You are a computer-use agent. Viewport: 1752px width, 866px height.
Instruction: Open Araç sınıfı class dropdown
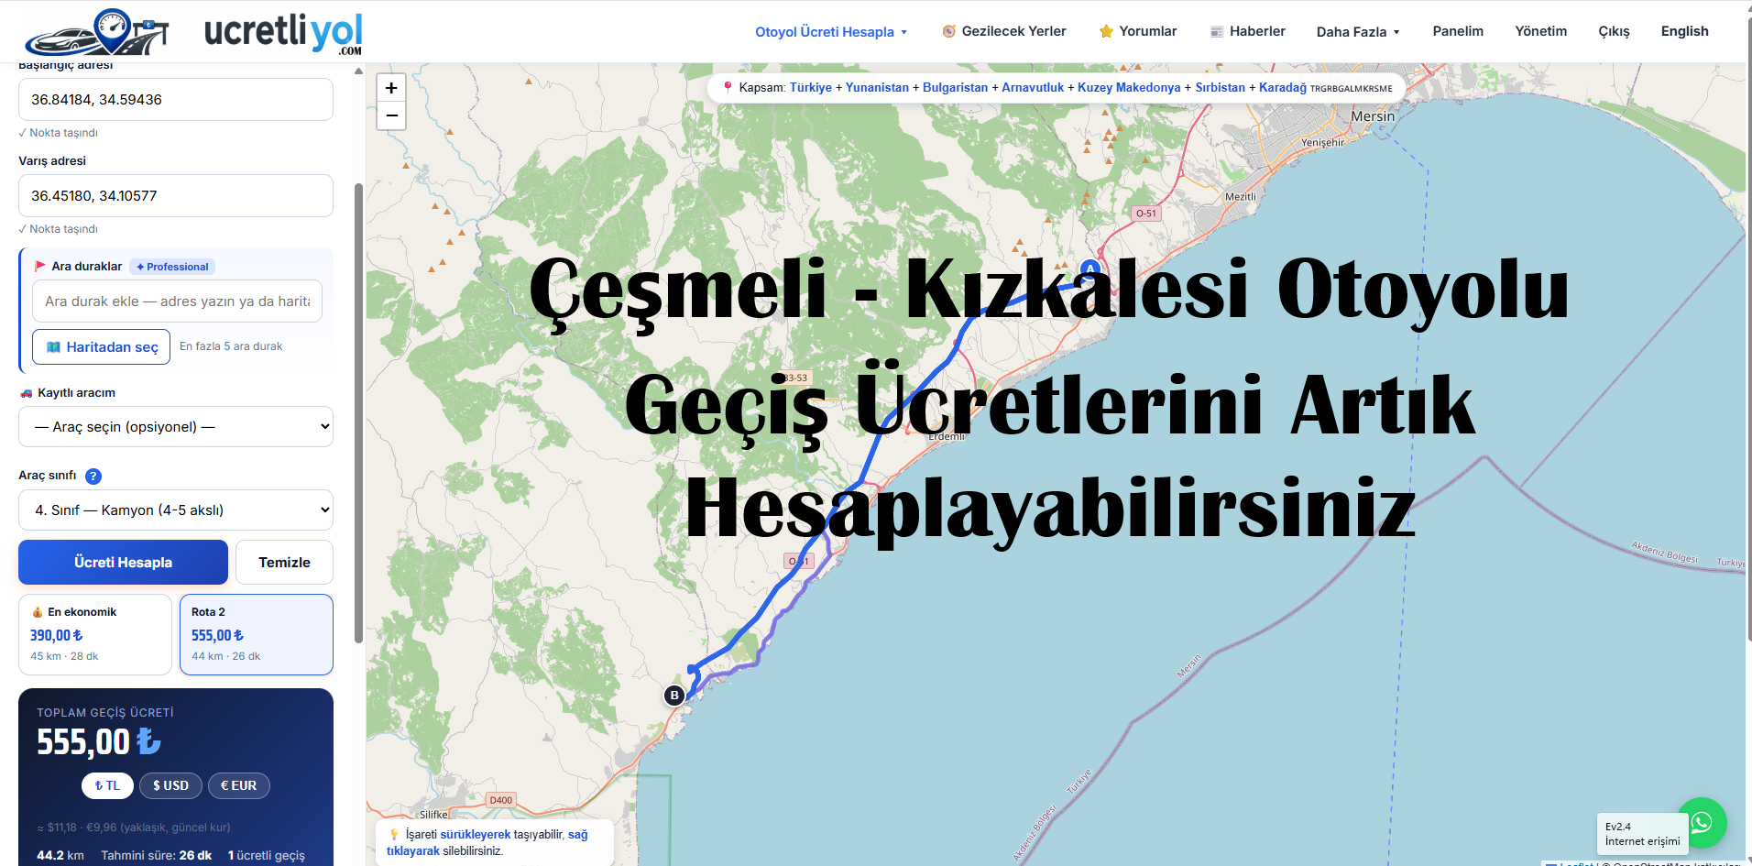pyautogui.click(x=176, y=510)
